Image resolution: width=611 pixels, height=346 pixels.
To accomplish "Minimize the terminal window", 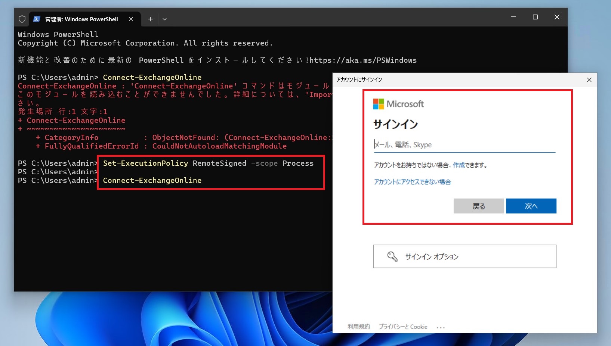I will (x=513, y=17).
